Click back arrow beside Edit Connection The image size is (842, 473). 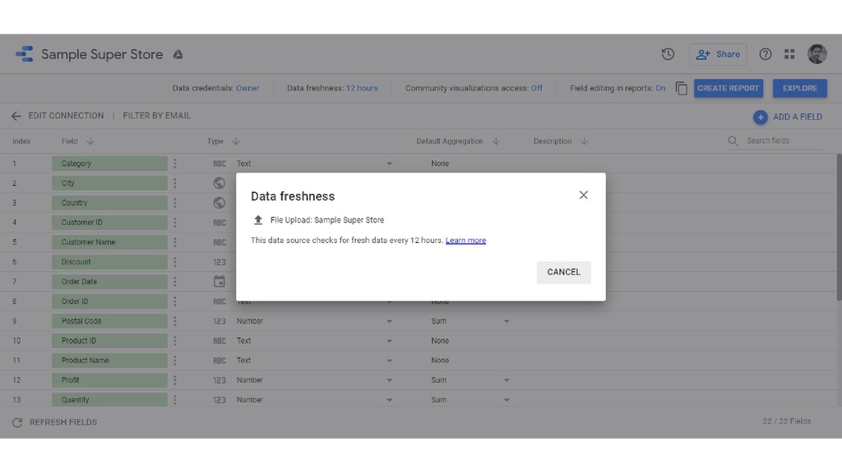[16, 116]
